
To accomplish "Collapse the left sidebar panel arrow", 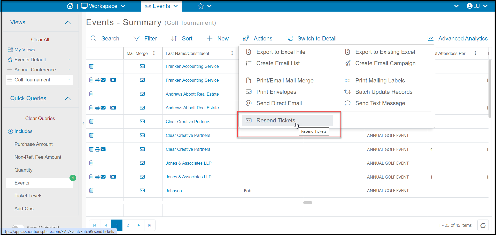I will (x=83, y=123).
